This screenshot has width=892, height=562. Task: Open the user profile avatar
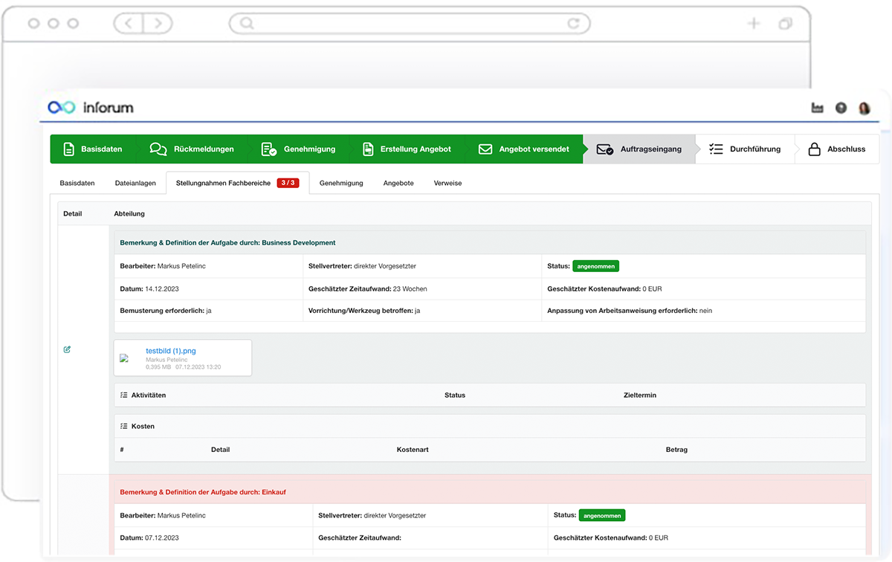point(864,108)
